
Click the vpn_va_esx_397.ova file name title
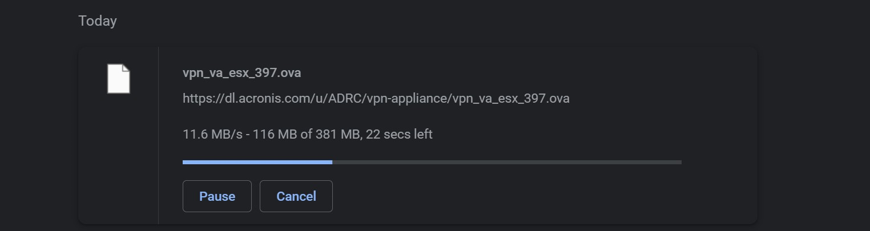pos(241,73)
